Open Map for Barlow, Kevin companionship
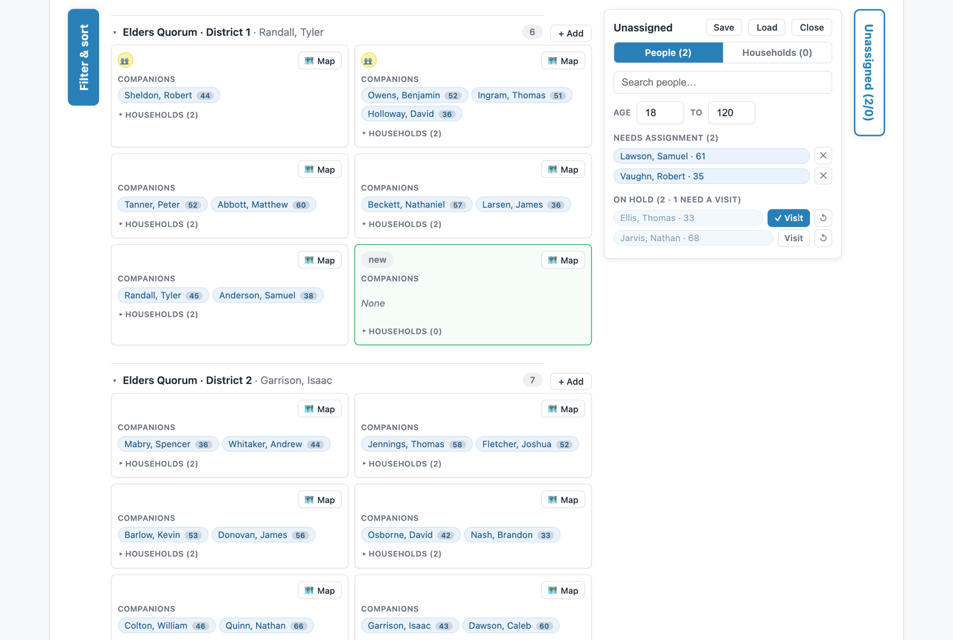 pyautogui.click(x=320, y=499)
